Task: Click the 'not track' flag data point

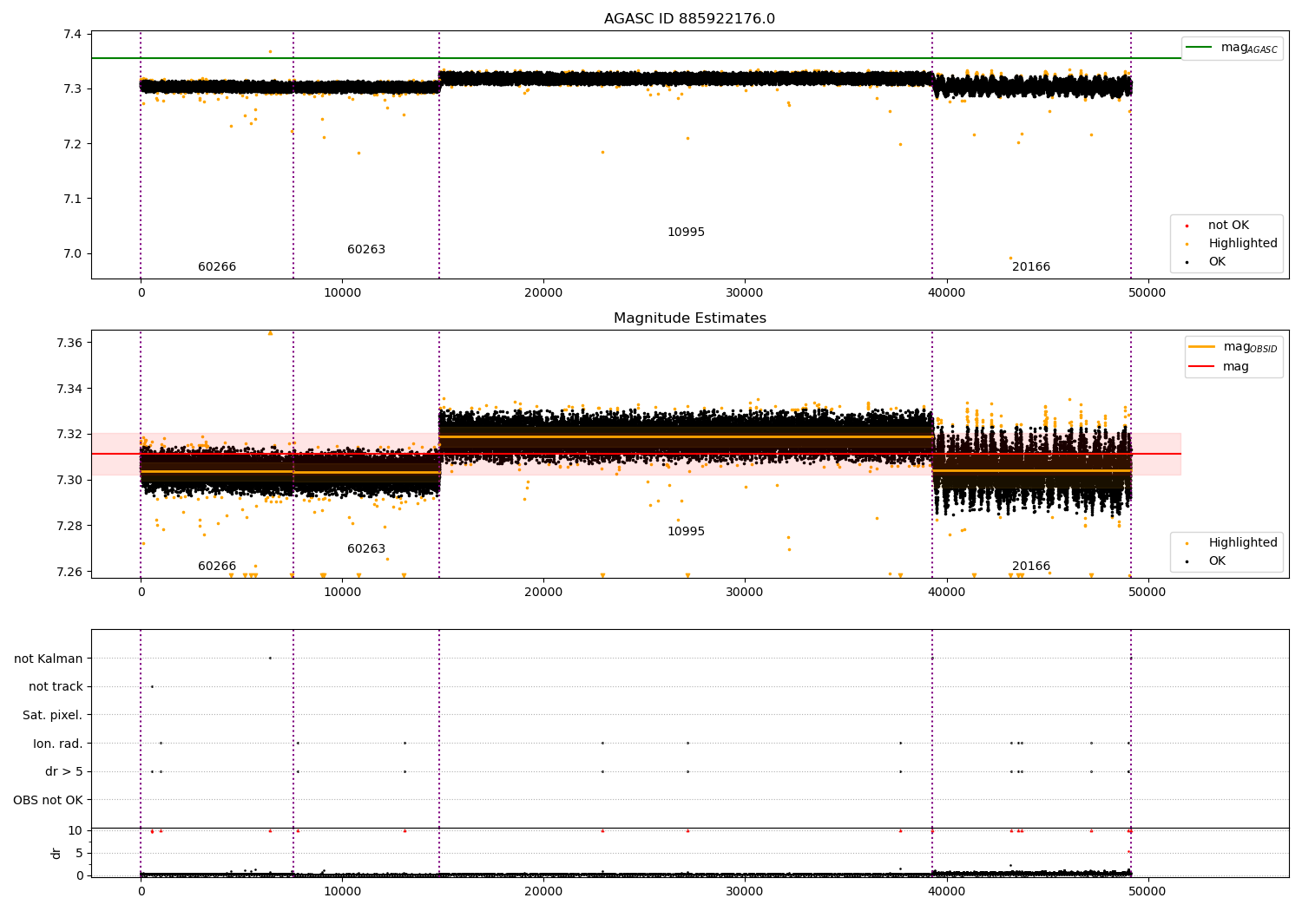Action: [152, 686]
